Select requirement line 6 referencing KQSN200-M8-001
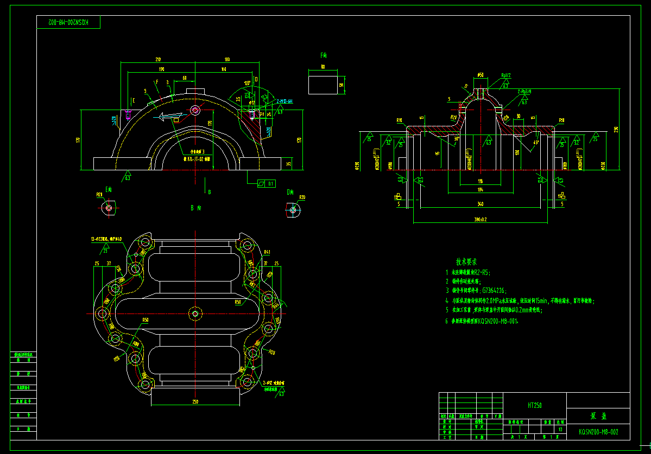 482,321
